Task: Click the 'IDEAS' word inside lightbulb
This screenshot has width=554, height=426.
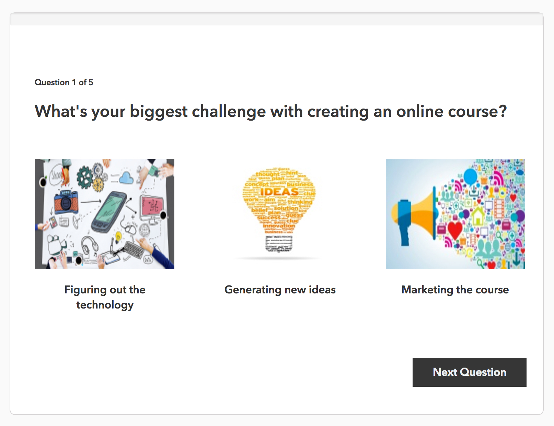Action: pyautogui.click(x=279, y=192)
